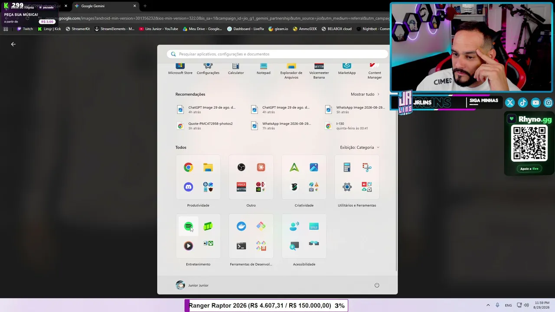Click the power button in Start menu

click(x=377, y=285)
